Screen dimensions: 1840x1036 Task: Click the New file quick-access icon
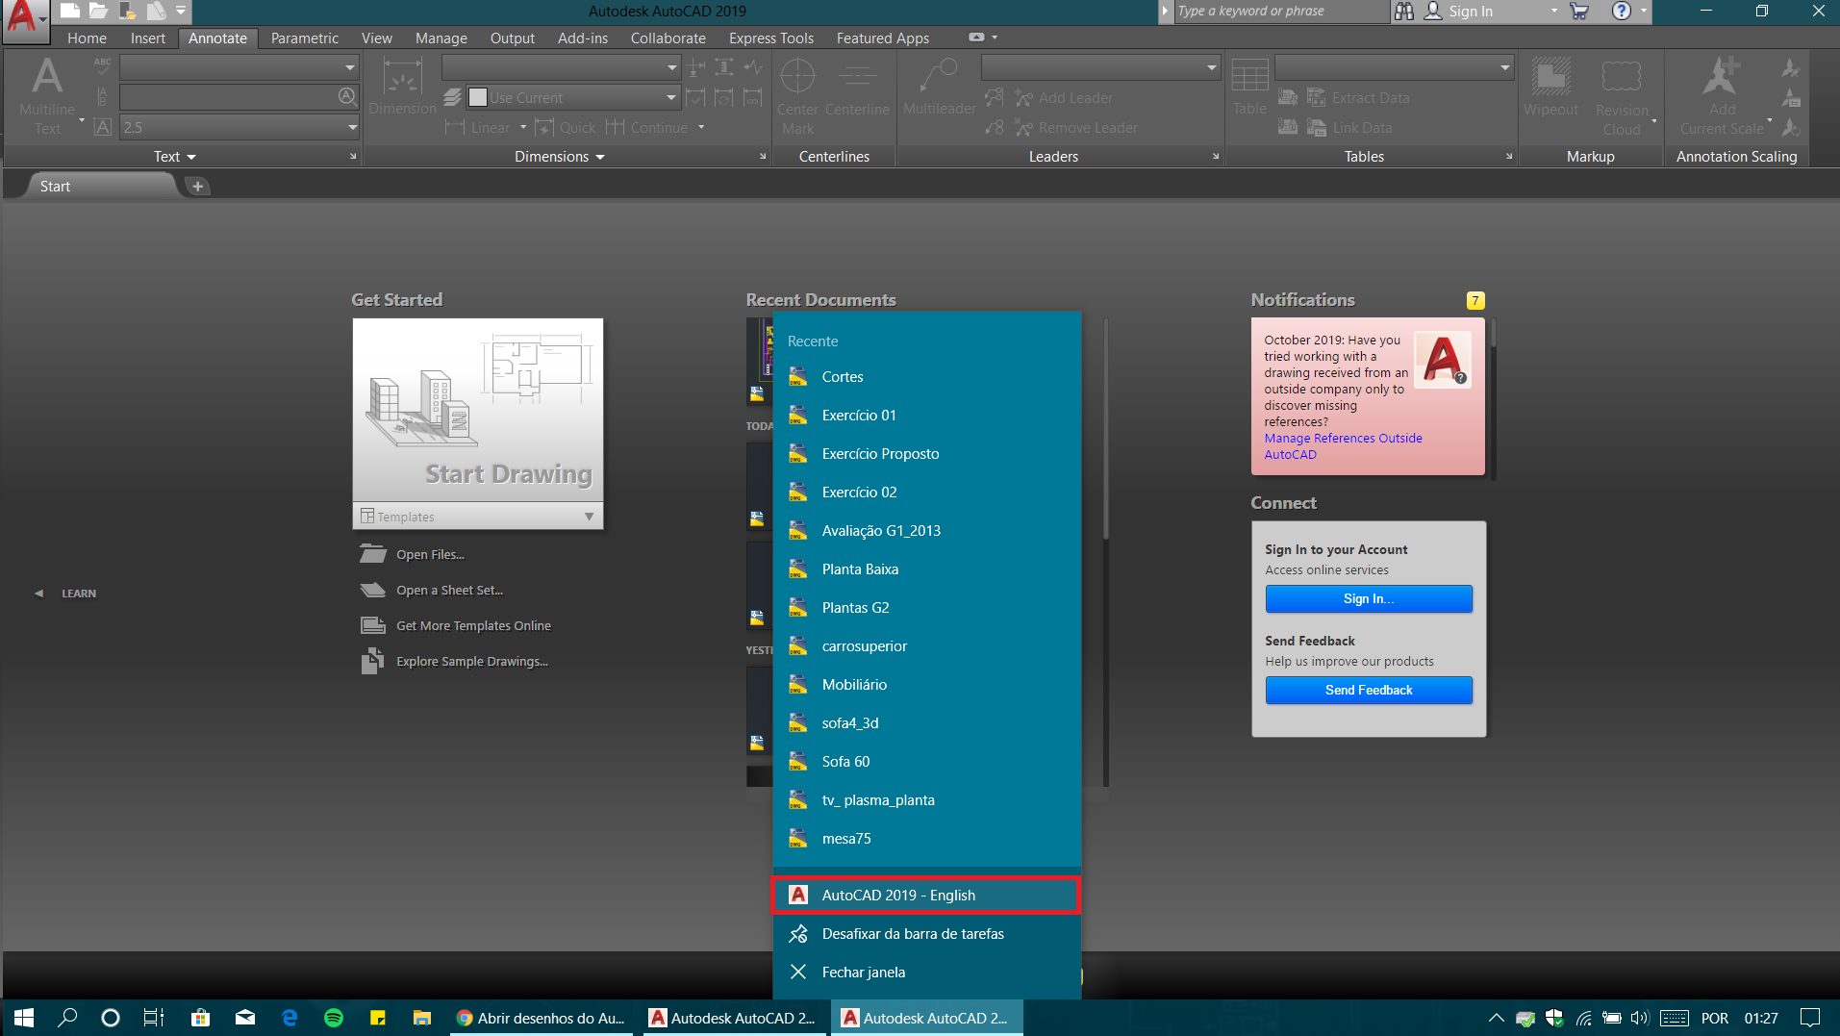pos(69,11)
